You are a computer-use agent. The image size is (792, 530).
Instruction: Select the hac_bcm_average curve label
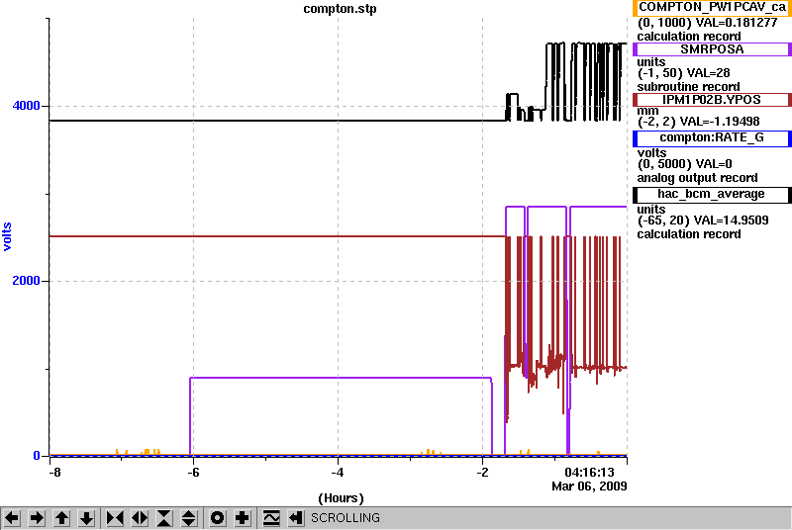point(712,195)
